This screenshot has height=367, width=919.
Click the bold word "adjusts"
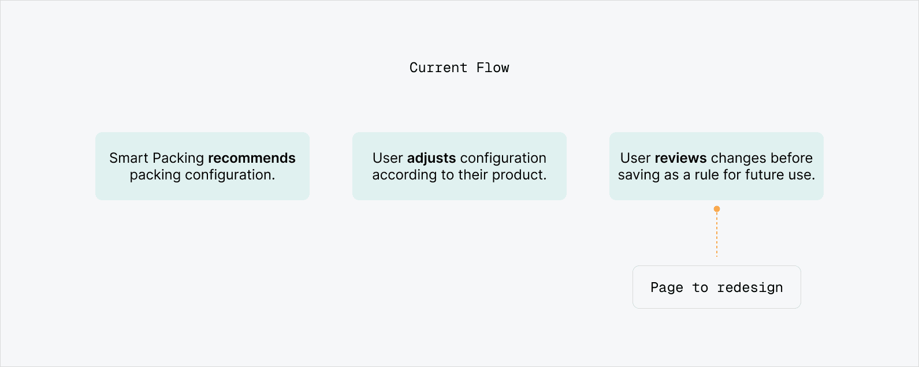click(x=431, y=158)
